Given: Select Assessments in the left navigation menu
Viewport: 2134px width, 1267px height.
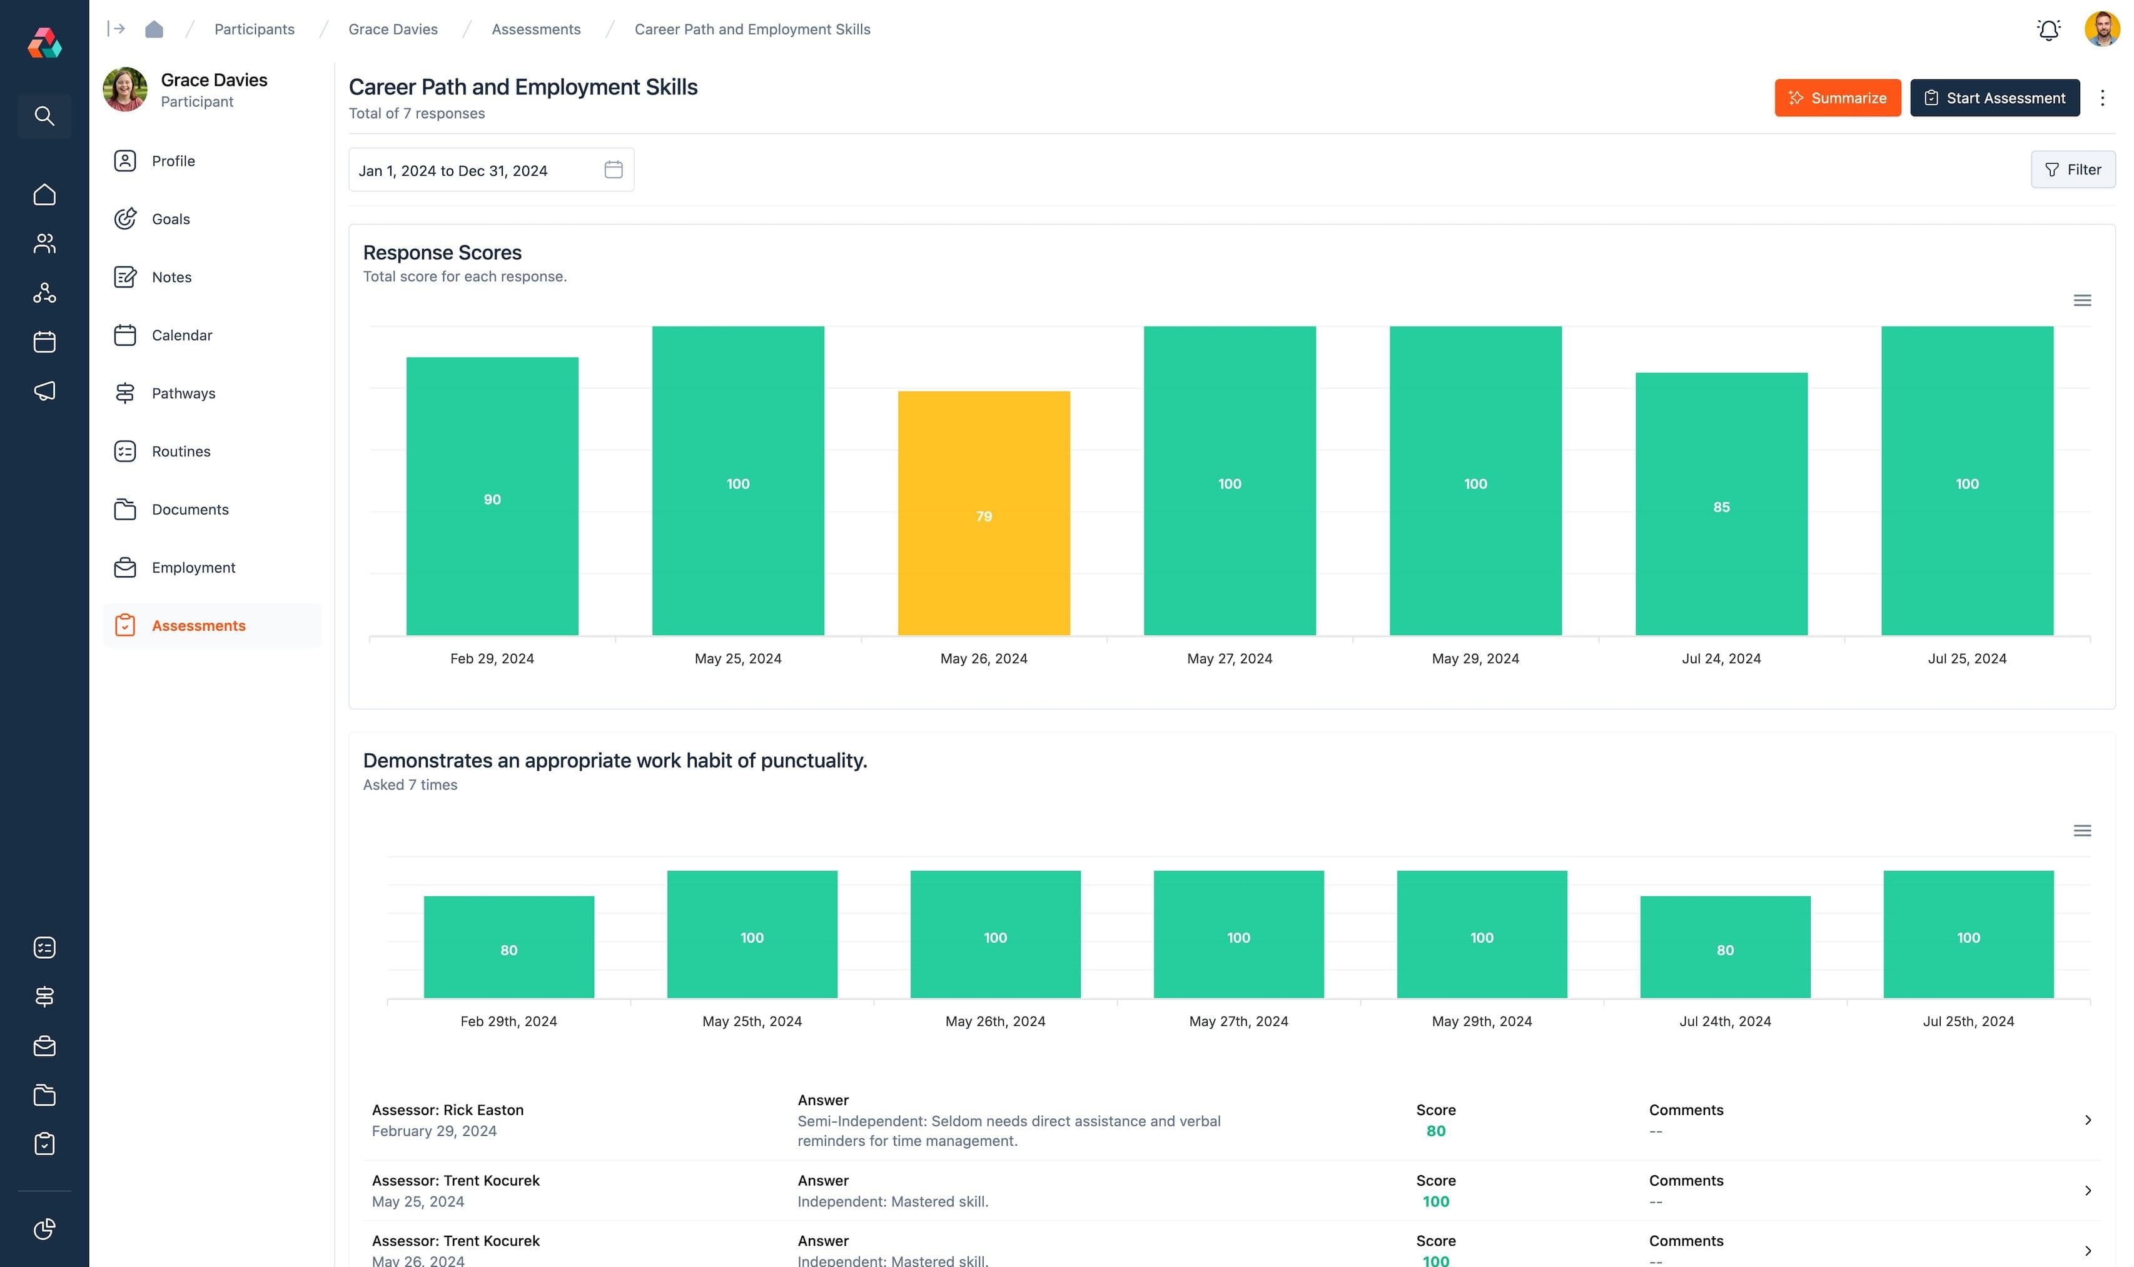Looking at the screenshot, I should (x=198, y=625).
